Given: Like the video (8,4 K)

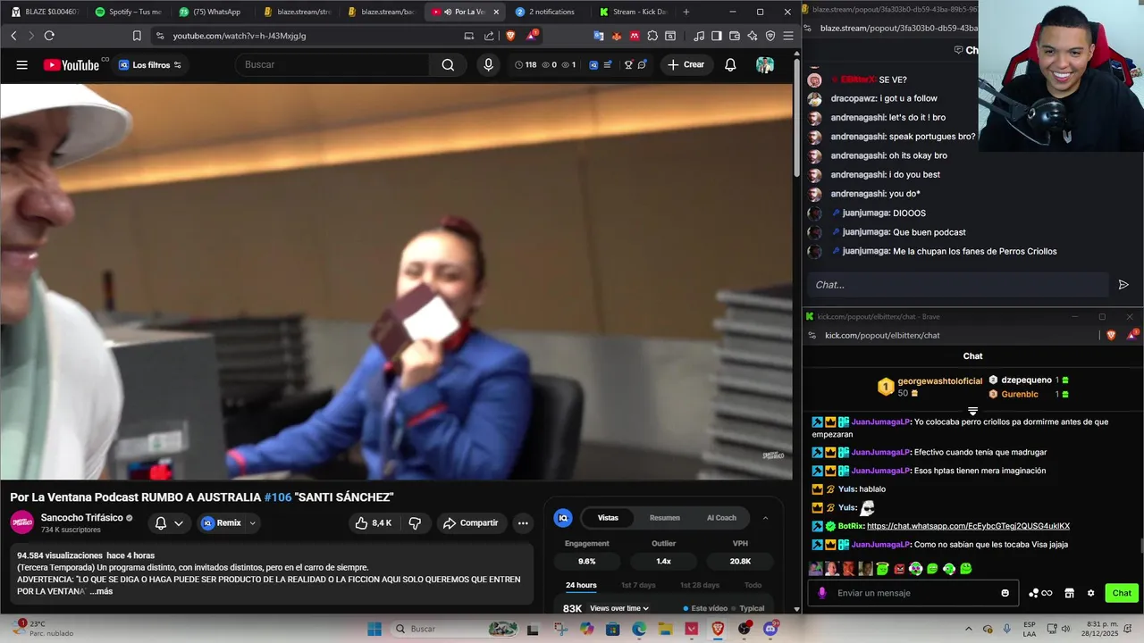Looking at the screenshot, I should point(374,522).
